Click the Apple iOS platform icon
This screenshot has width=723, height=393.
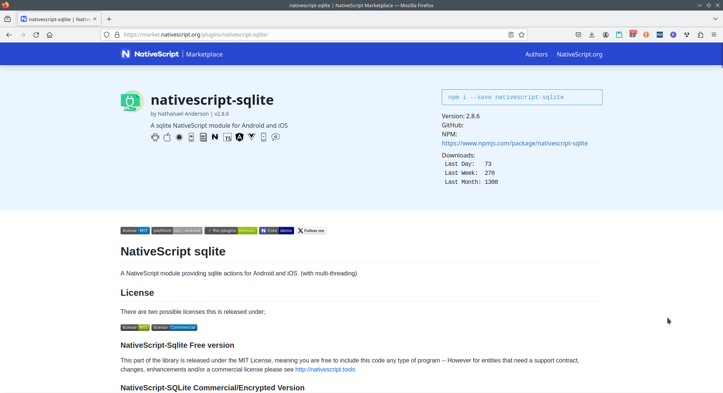click(x=167, y=137)
